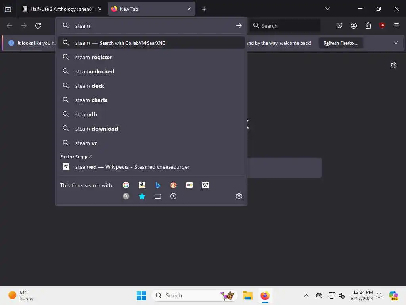Show hidden system tray icons

306,295
